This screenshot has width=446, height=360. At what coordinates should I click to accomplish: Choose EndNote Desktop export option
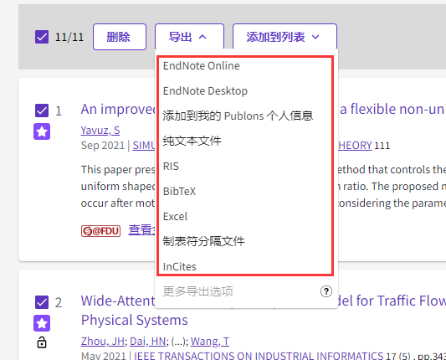click(245, 90)
